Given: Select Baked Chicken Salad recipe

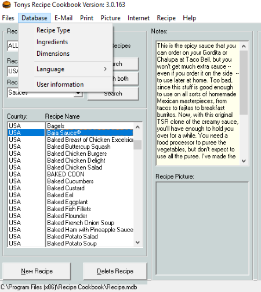Looking at the screenshot, I should (x=90, y=168).
